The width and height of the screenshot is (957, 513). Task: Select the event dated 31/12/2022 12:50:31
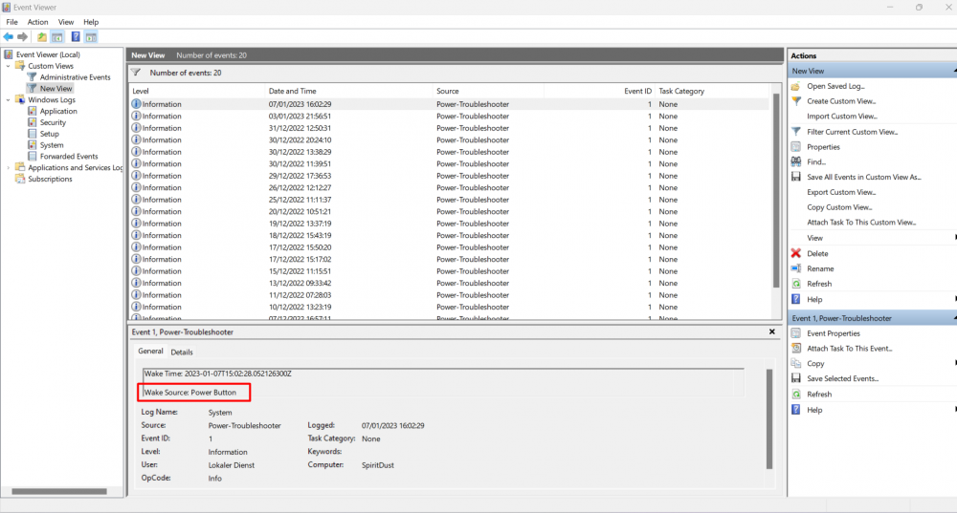pos(450,128)
